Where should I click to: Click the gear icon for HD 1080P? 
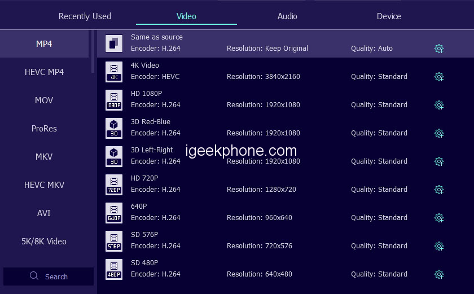439,105
